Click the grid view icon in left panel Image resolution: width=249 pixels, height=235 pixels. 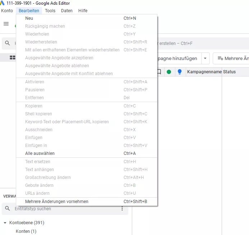[x=13, y=57]
